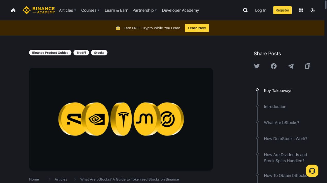Viewport: 327px width, 183px height.
Task: Share the post on Facebook
Action: [x=274, y=66]
